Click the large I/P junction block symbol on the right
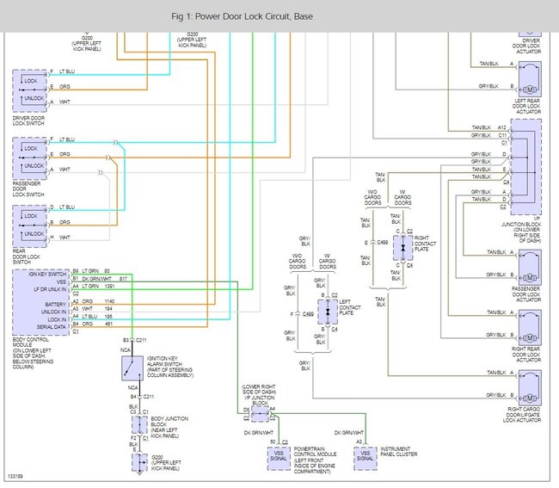Screen dimensions: 559x488 (525, 167)
